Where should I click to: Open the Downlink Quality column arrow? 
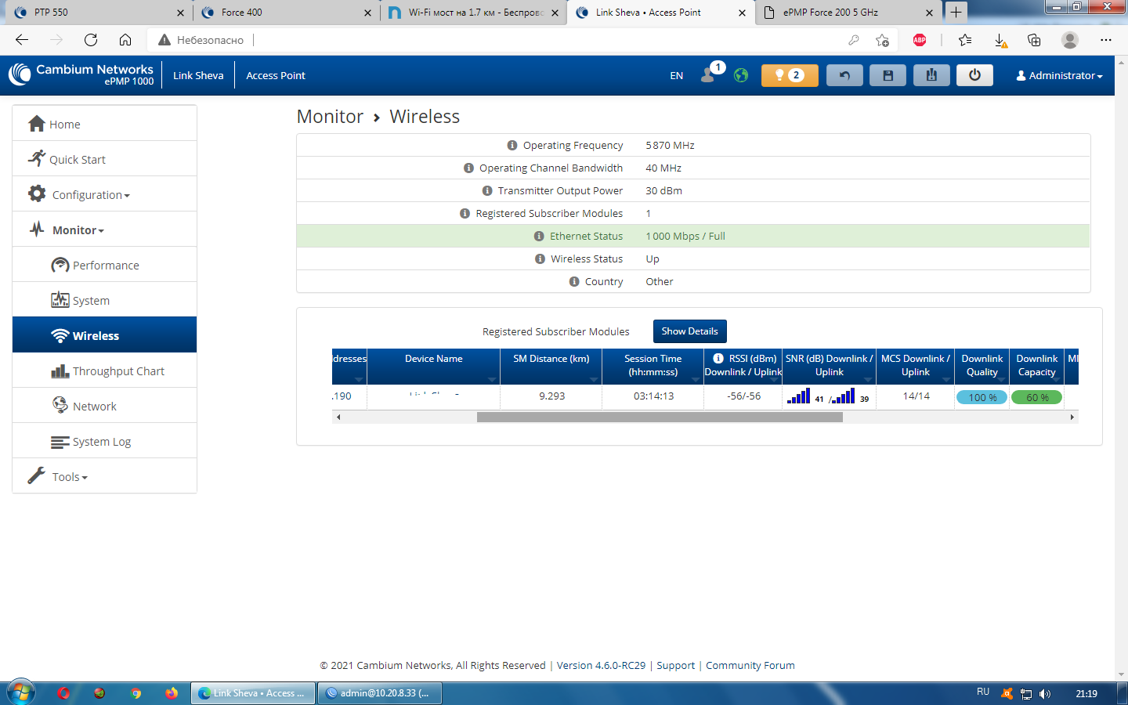click(x=1001, y=379)
